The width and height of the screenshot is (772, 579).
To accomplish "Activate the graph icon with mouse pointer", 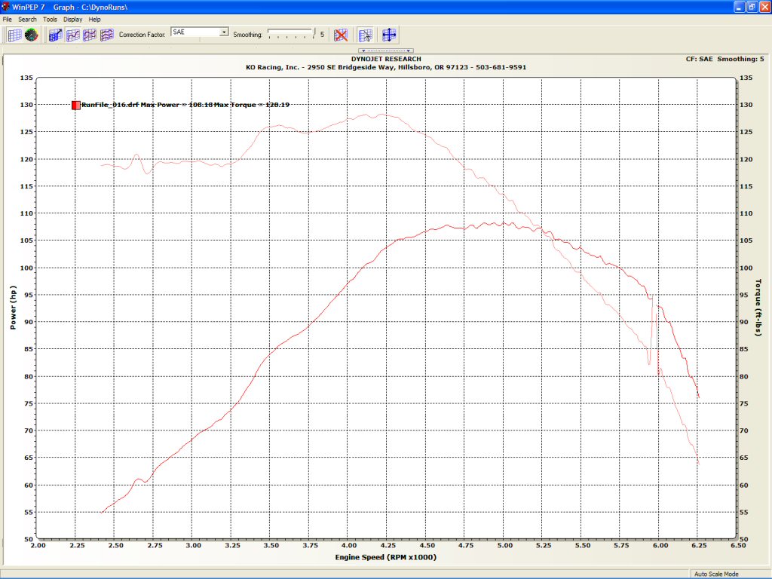I will tap(365, 35).
